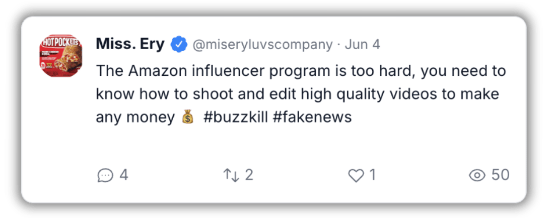Click the Miss. Ery display name
The height and width of the screenshot is (223, 551).
point(130,45)
